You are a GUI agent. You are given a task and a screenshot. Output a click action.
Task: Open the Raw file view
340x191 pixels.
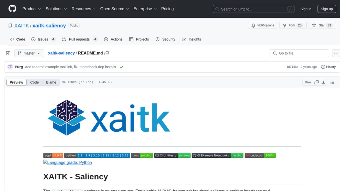(x=308, y=82)
